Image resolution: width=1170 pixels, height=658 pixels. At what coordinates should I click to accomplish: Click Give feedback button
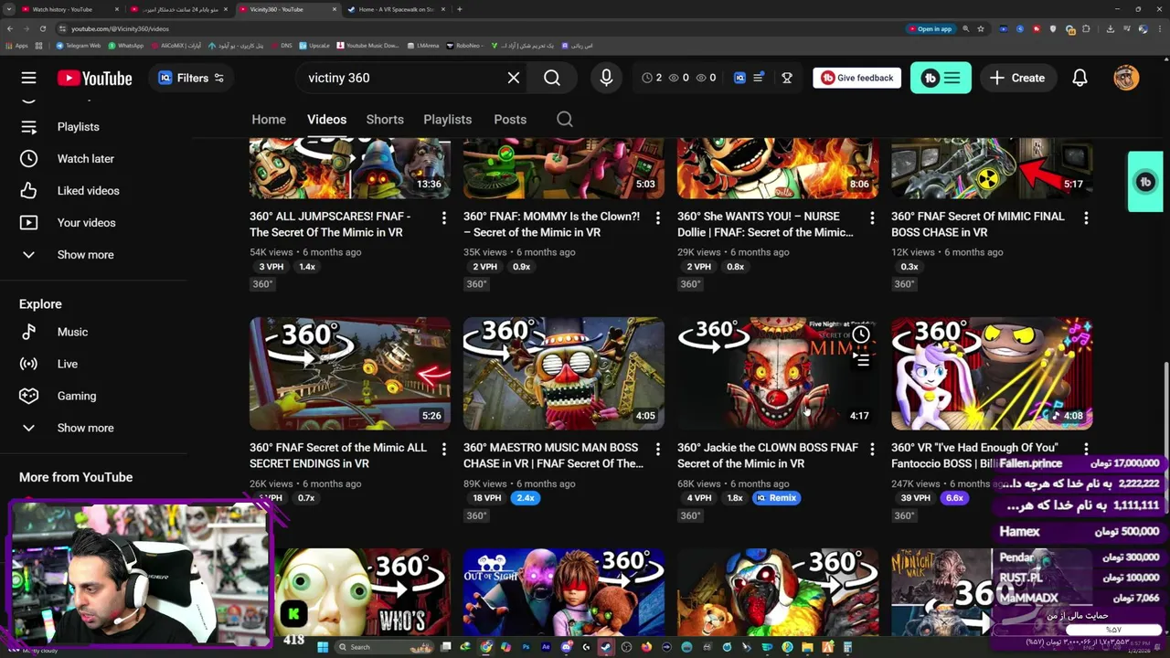pos(857,78)
